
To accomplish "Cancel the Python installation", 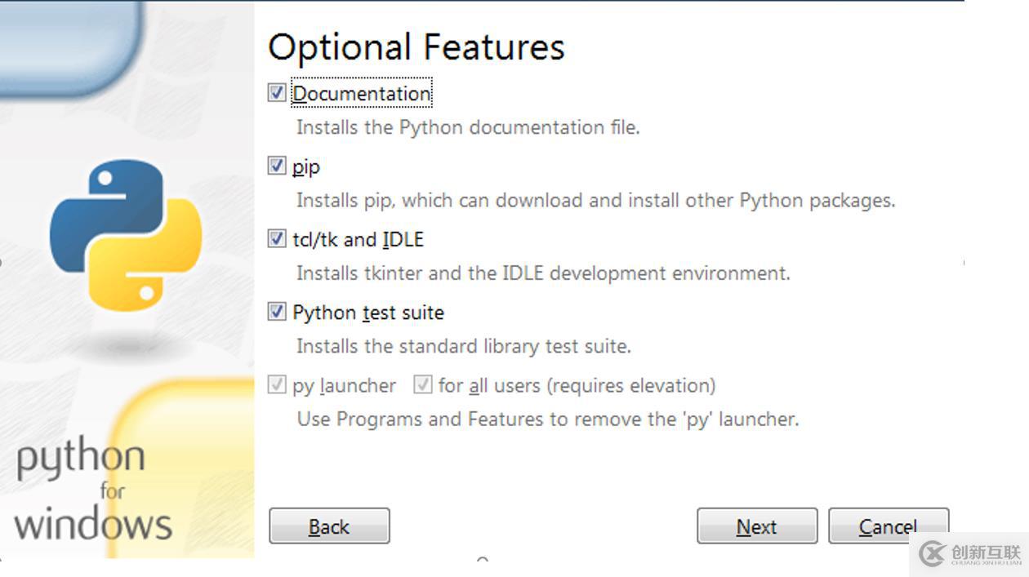I will pos(889,526).
